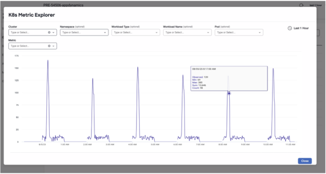Expand the Cluster dropdown arrow
The height and width of the screenshot is (174, 326).
point(53,32)
